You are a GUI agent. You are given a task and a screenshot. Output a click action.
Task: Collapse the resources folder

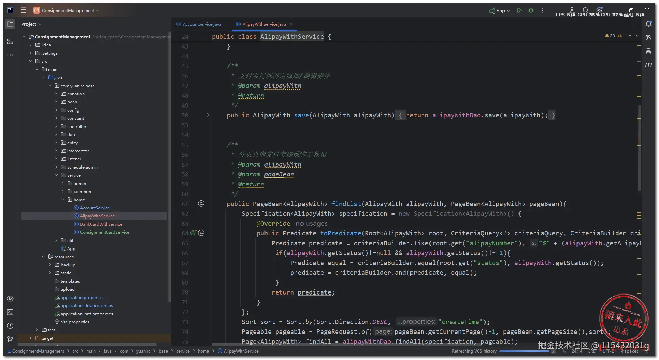click(x=43, y=257)
